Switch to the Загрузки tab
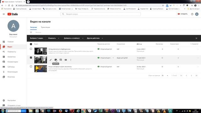The width and height of the screenshot is (201, 113). (34, 27)
